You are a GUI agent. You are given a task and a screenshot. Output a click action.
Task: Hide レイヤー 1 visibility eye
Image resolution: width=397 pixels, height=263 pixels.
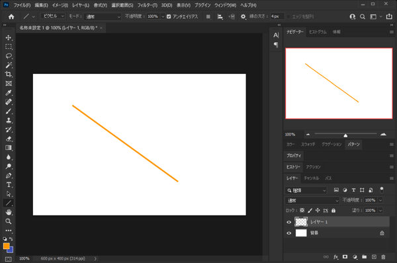click(289, 222)
